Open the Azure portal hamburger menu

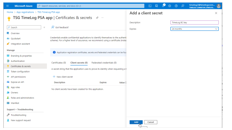pos(7,6)
